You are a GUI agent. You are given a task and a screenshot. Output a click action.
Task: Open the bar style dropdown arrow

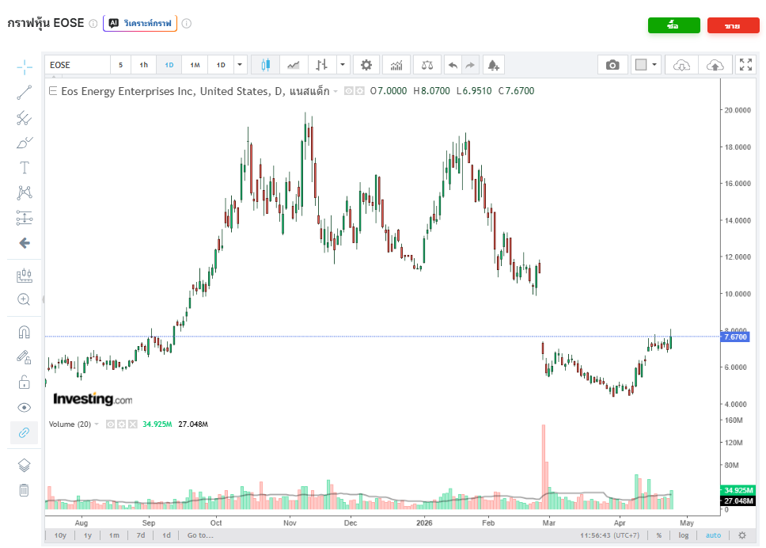[x=342, y=65]
